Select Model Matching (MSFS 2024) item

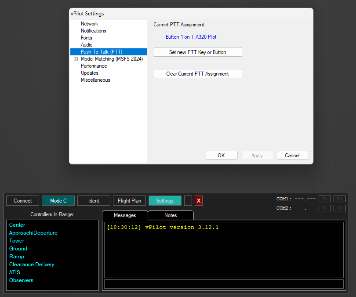(x=112, y=59)
